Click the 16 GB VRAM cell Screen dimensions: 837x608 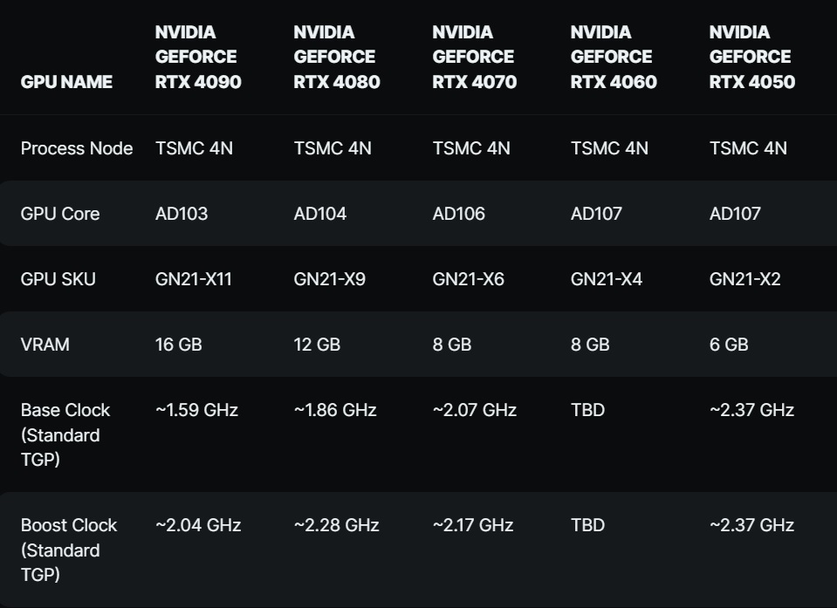tap(178, 345)
